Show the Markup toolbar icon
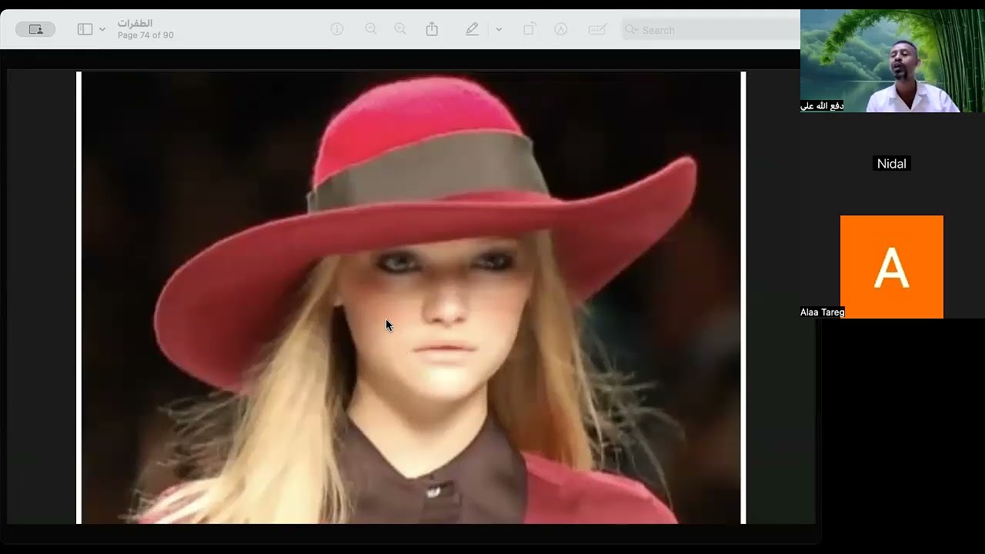 (x=561, y=29)
